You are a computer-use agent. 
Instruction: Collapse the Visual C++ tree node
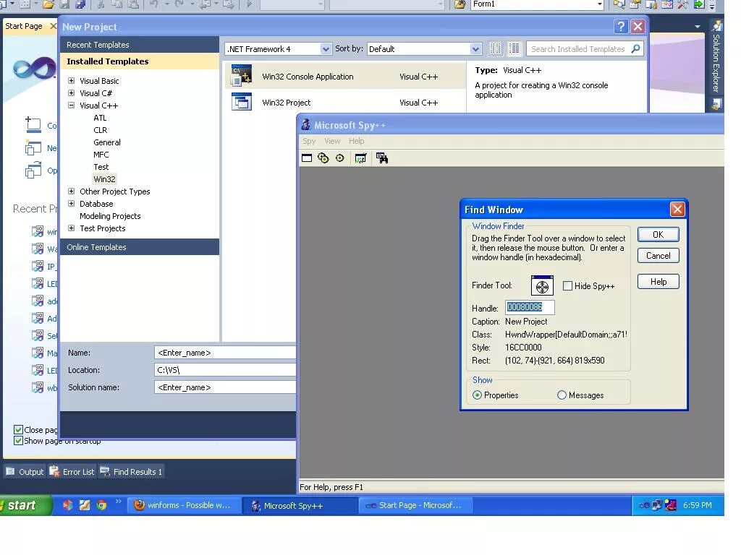click(x=72, y=106)
